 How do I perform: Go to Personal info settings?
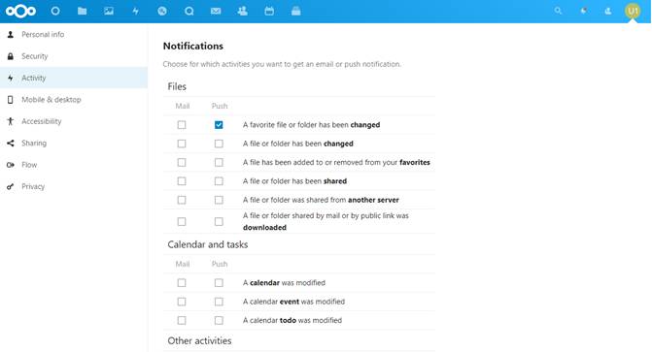(x=43, y=35)
